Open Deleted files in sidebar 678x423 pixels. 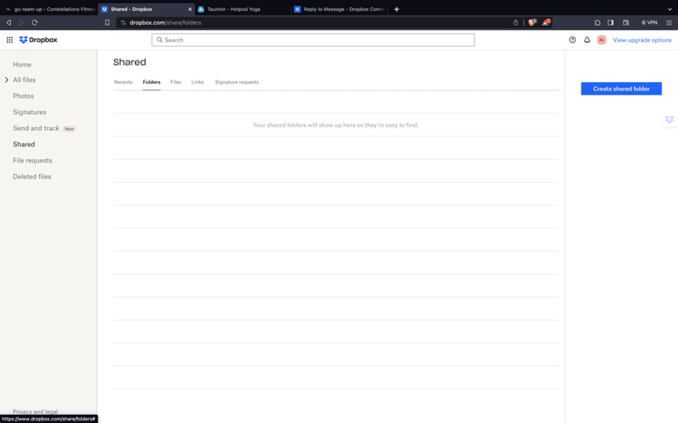(32, 177)
